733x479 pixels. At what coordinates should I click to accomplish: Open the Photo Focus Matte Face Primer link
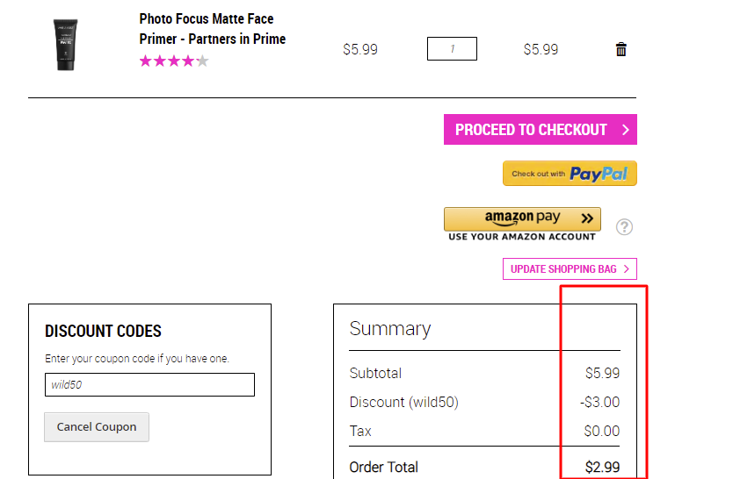[212, 29]
